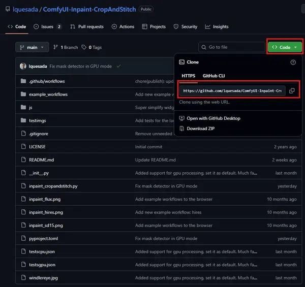This screenshot has height=287, width=305.
Task: Click the terminal icon beside Clone heading
Action: click(181, 62)
